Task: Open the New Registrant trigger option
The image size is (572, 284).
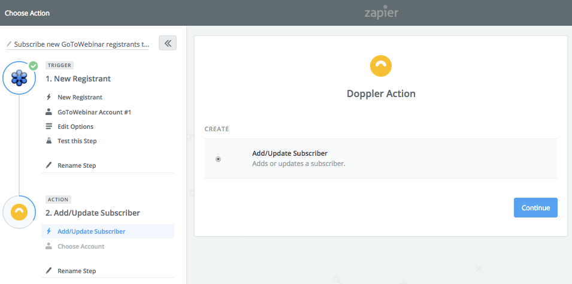Action: coord(80,97)
